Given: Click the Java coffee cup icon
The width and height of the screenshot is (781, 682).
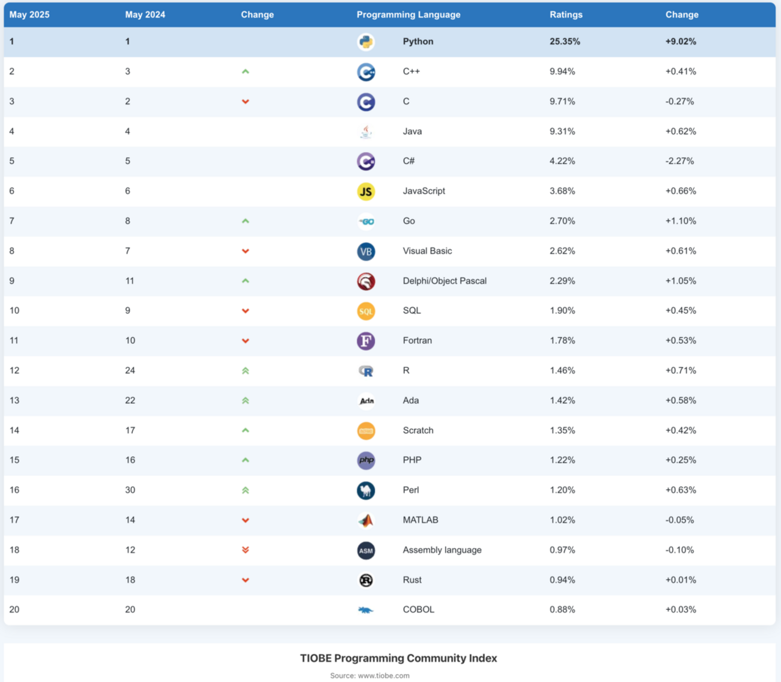Looking at the screenshot, I should pos(366,132).
